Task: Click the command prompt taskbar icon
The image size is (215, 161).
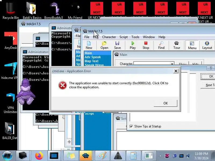Action: [x=54, y=156]
